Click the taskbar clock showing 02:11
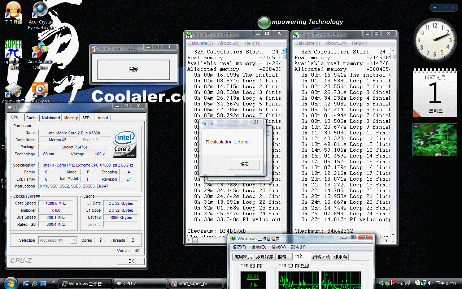 pos(446,284)
